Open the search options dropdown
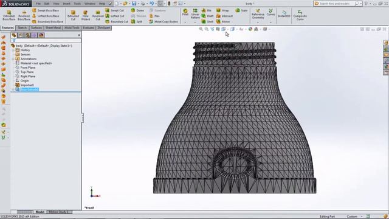Viewport: 389px width, 219px height. (360, 4)
